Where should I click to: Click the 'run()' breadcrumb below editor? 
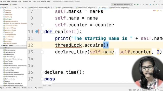tap(50, 85)
